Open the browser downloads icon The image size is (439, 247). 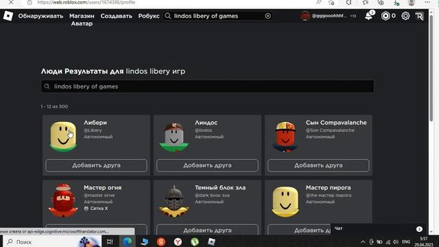pos(396,3)
